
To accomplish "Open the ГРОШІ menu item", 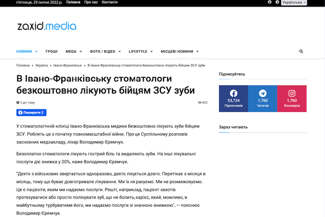I will tap(52, 52).
